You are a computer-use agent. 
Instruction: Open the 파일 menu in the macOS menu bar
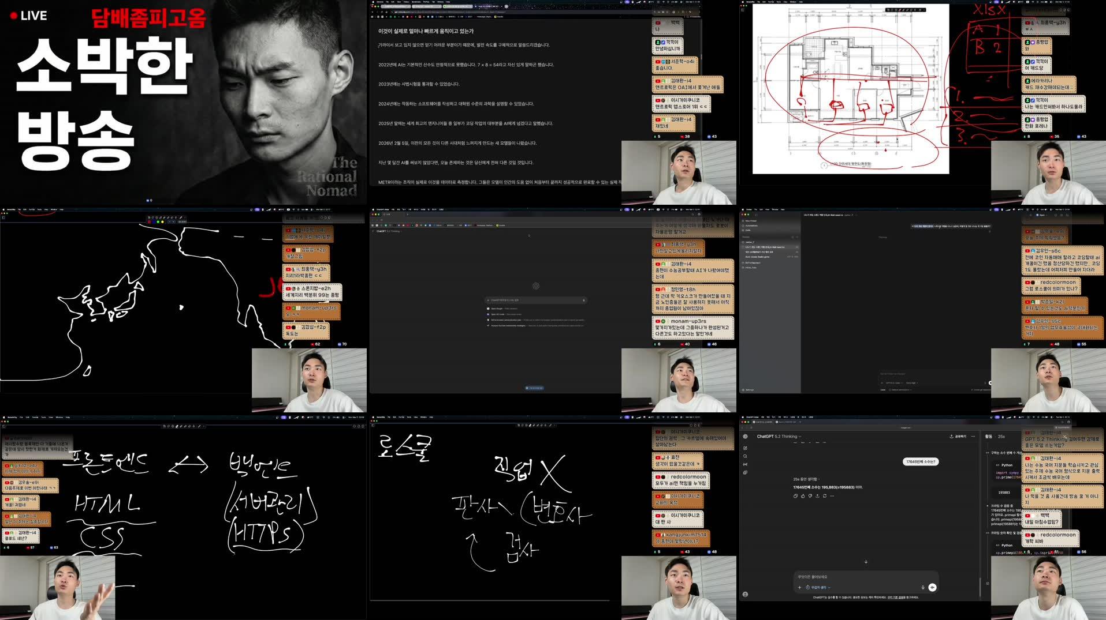tap(763, 417)
